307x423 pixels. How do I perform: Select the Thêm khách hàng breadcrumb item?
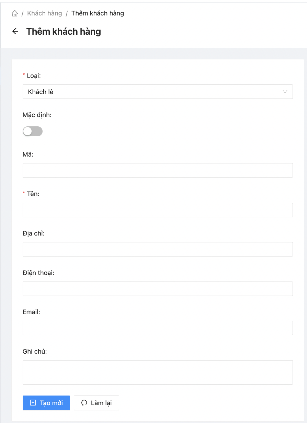98,13
